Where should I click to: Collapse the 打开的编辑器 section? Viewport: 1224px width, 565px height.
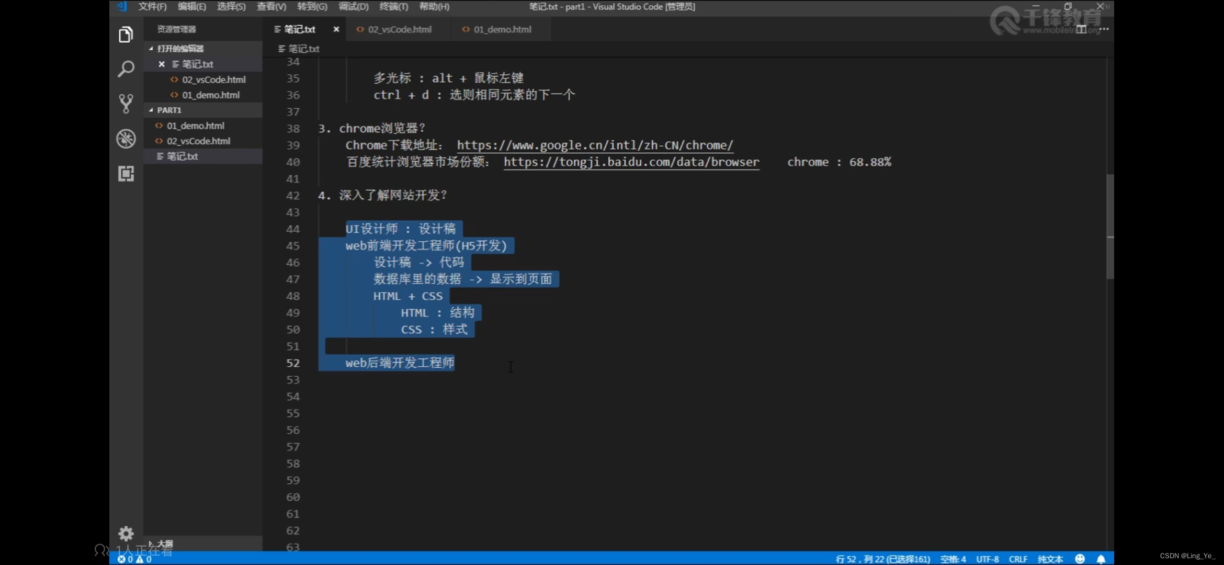pos(180,49)
